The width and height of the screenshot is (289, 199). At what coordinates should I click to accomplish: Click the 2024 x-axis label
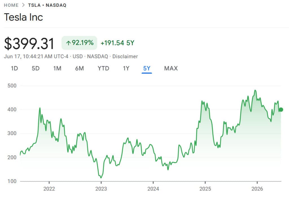[x=153, y=189]
